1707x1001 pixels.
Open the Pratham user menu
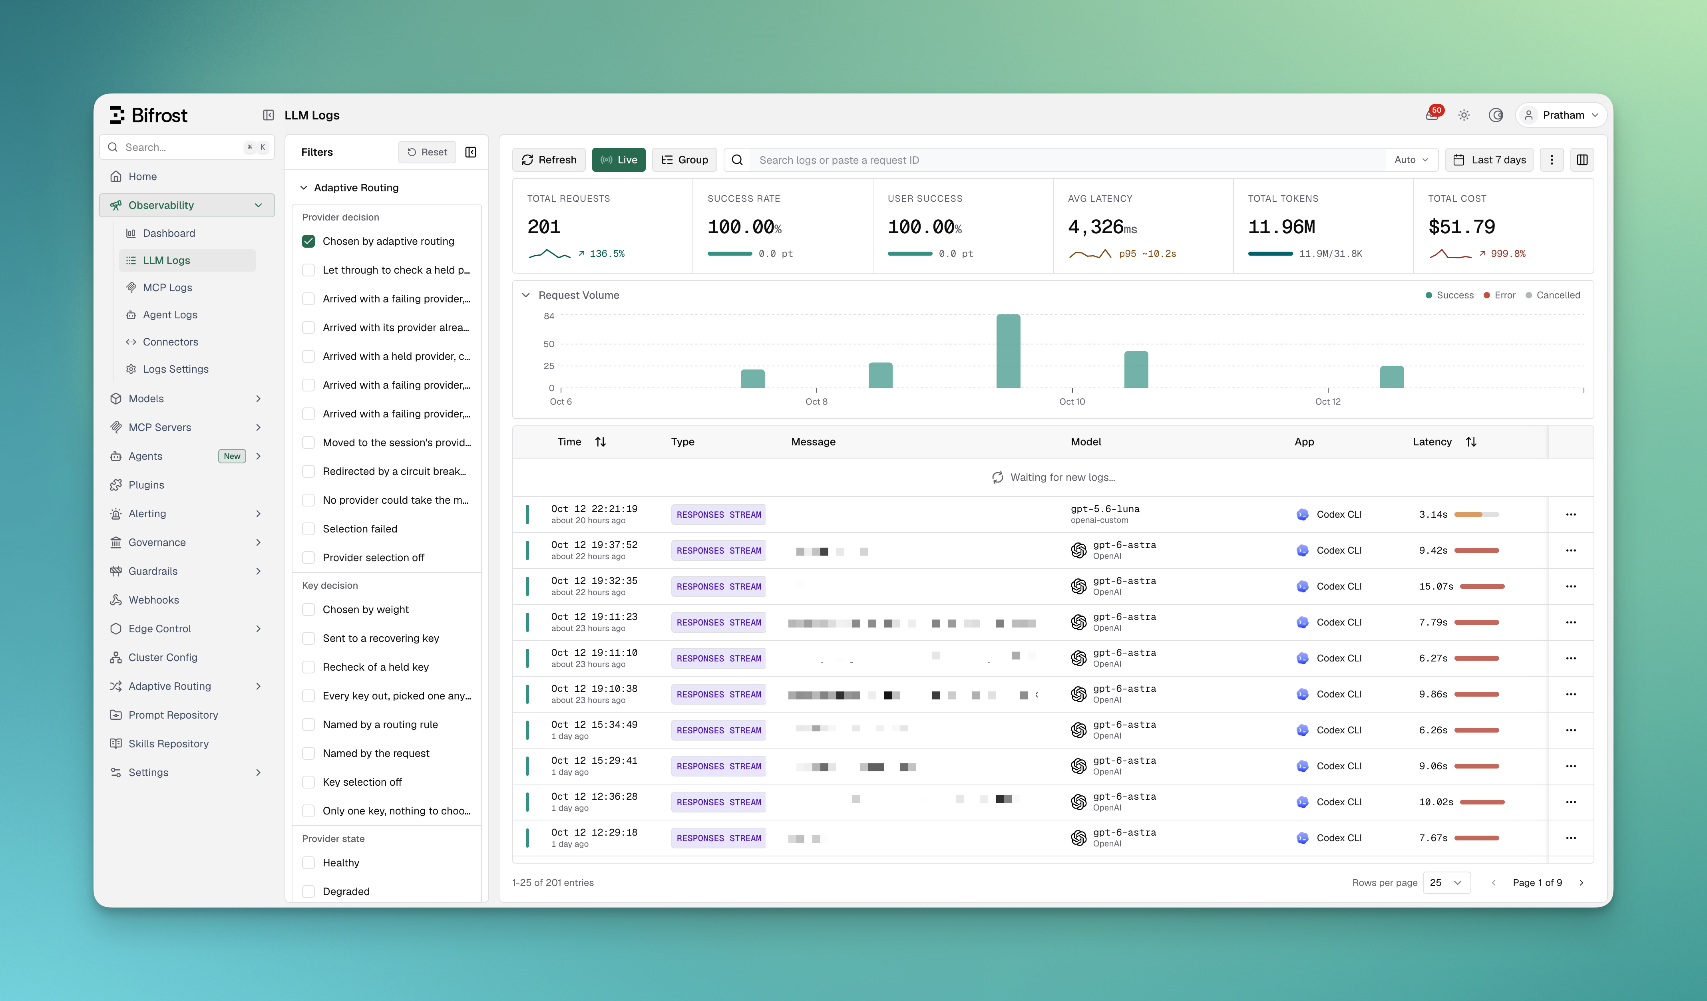pyautogui.click(x=1561, y=115)
